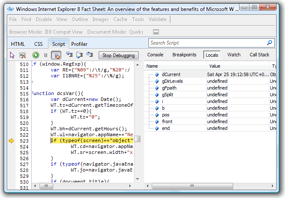
Task: Click the code pane vertical scrollbar thumb
Action: pos(137,140)
